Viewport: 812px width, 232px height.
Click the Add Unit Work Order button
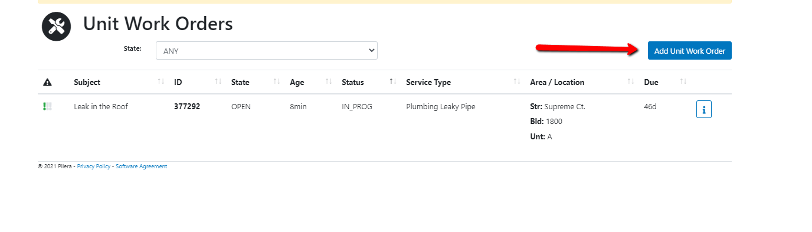pyautogui.click(x=690, y=51)
